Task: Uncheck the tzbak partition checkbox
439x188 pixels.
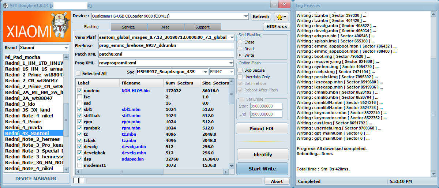Action: [x=80, y=140]
